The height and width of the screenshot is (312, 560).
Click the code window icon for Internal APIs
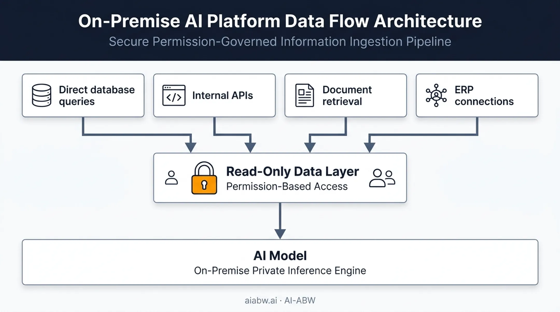(x=174, y=95)
